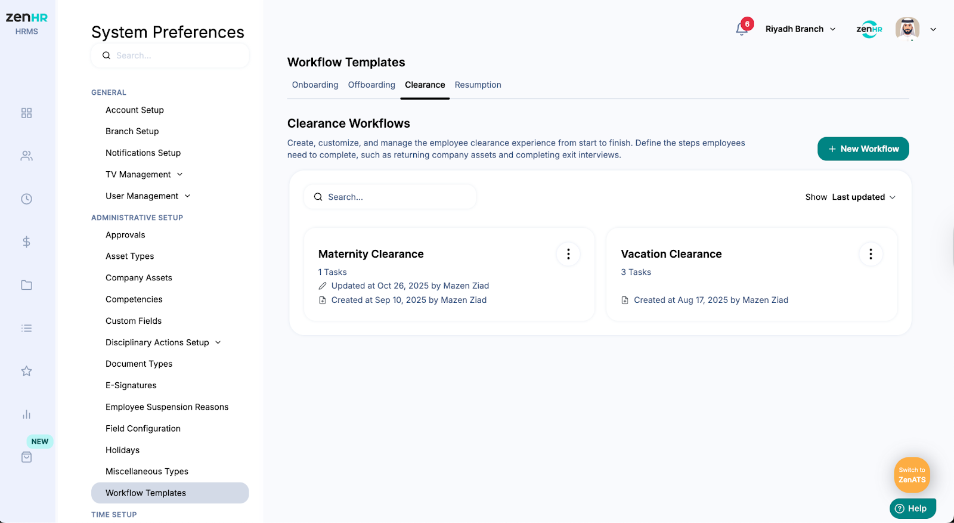Open the star icon in left rail
954x523 pixels.
[26, 371]
